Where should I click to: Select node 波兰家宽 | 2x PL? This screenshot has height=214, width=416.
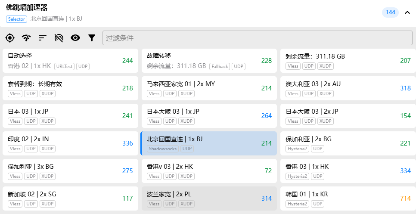pyautogui.click(x=209, y=198)
